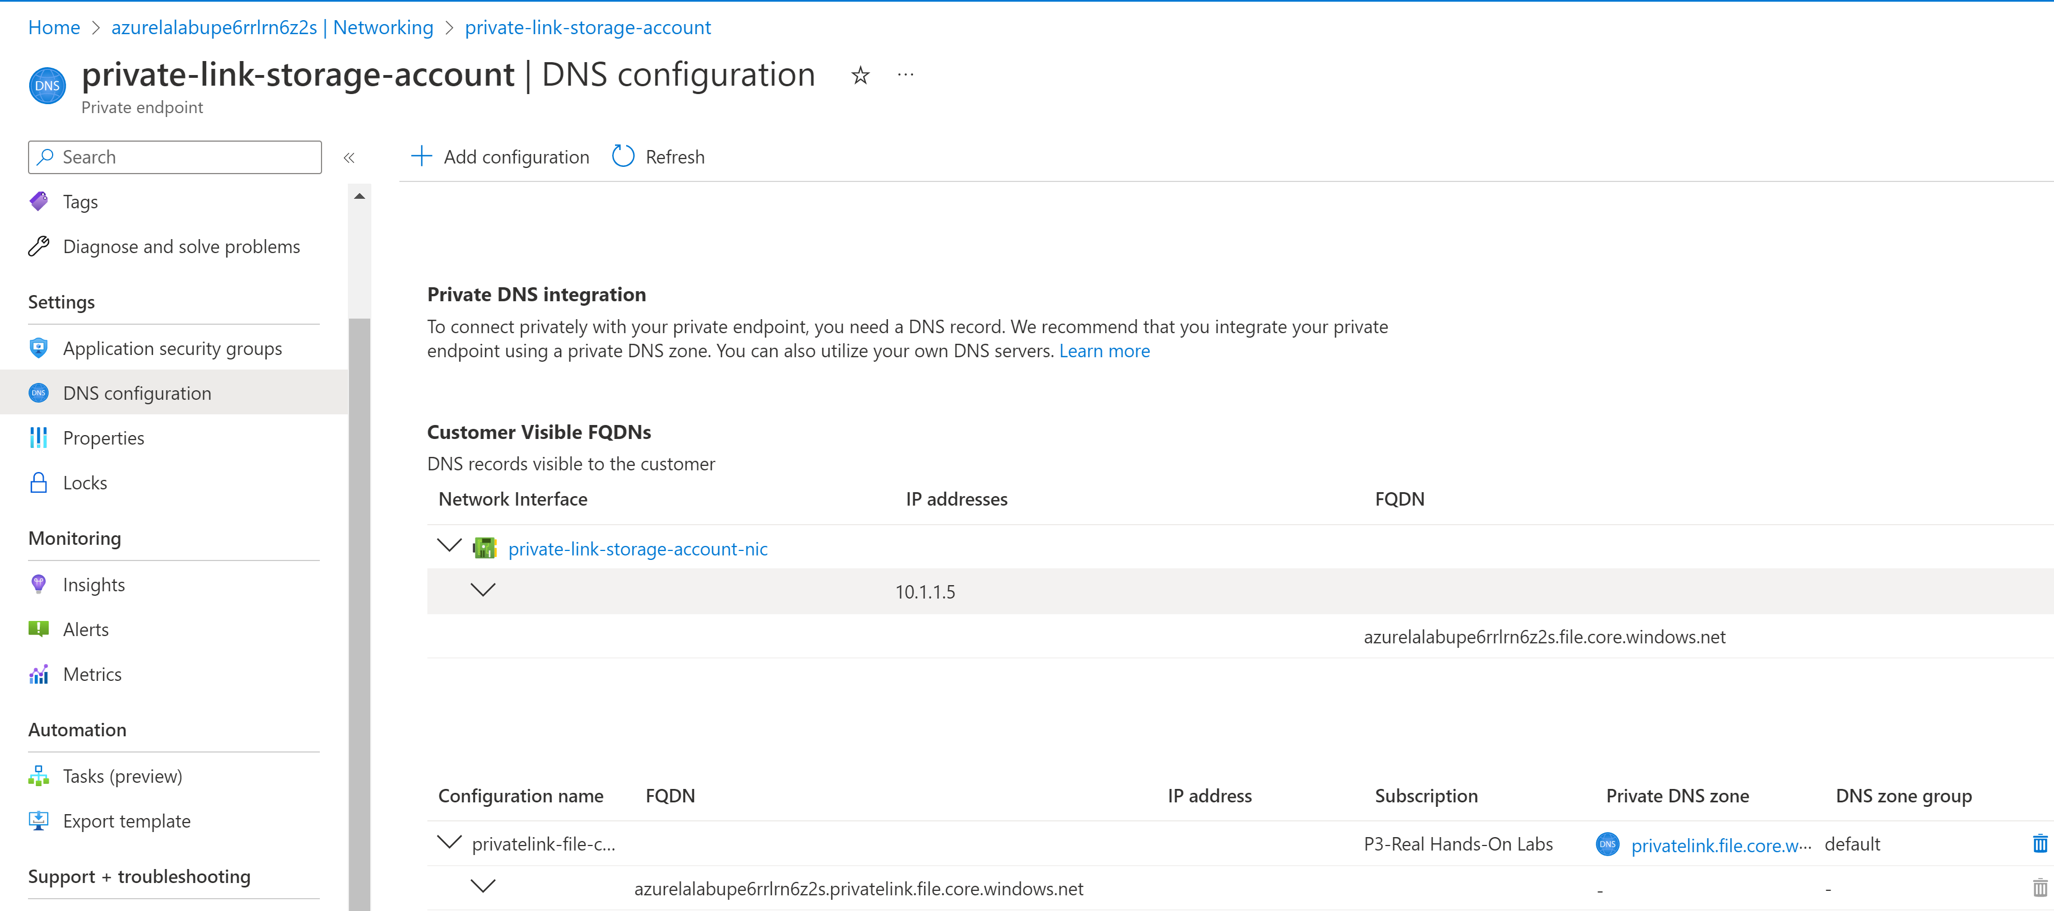
Task: Click the Application security groups shield icon
Action: click(38, 348)
